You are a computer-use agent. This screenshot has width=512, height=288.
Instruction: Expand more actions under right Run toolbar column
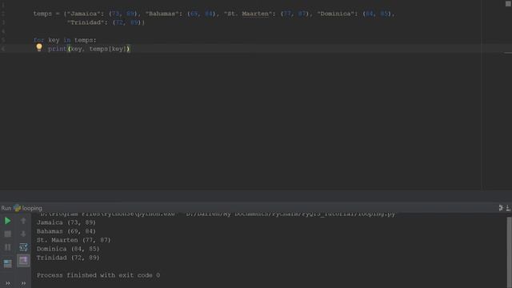(23, 283)
